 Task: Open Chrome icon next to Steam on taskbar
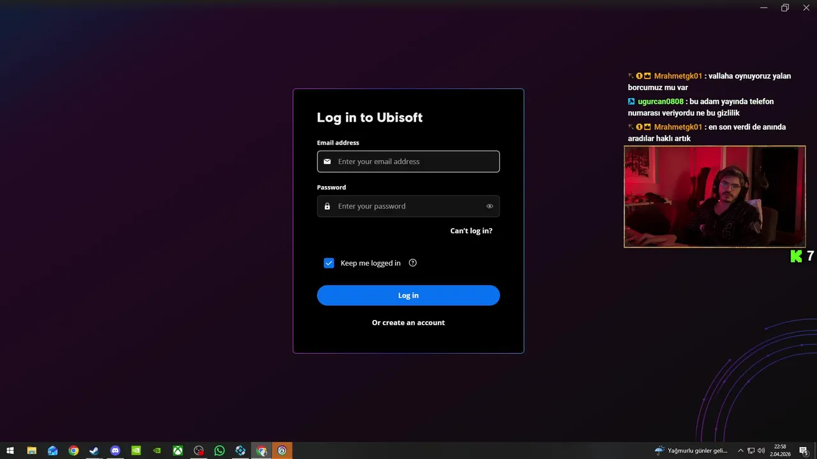pos(73,451)
